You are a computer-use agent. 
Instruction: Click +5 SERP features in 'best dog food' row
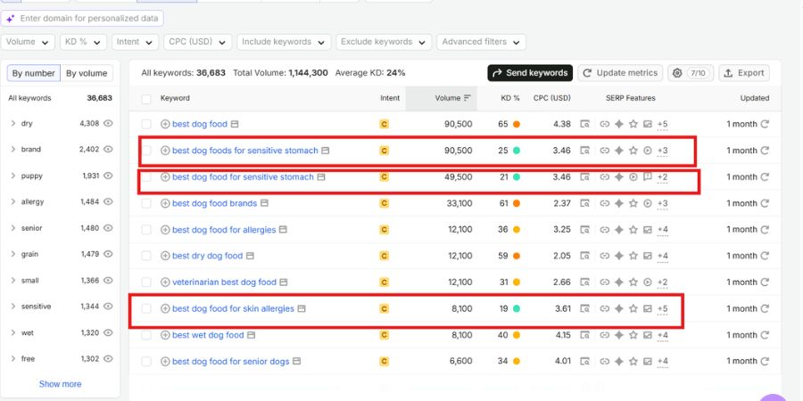coord(662,124)
